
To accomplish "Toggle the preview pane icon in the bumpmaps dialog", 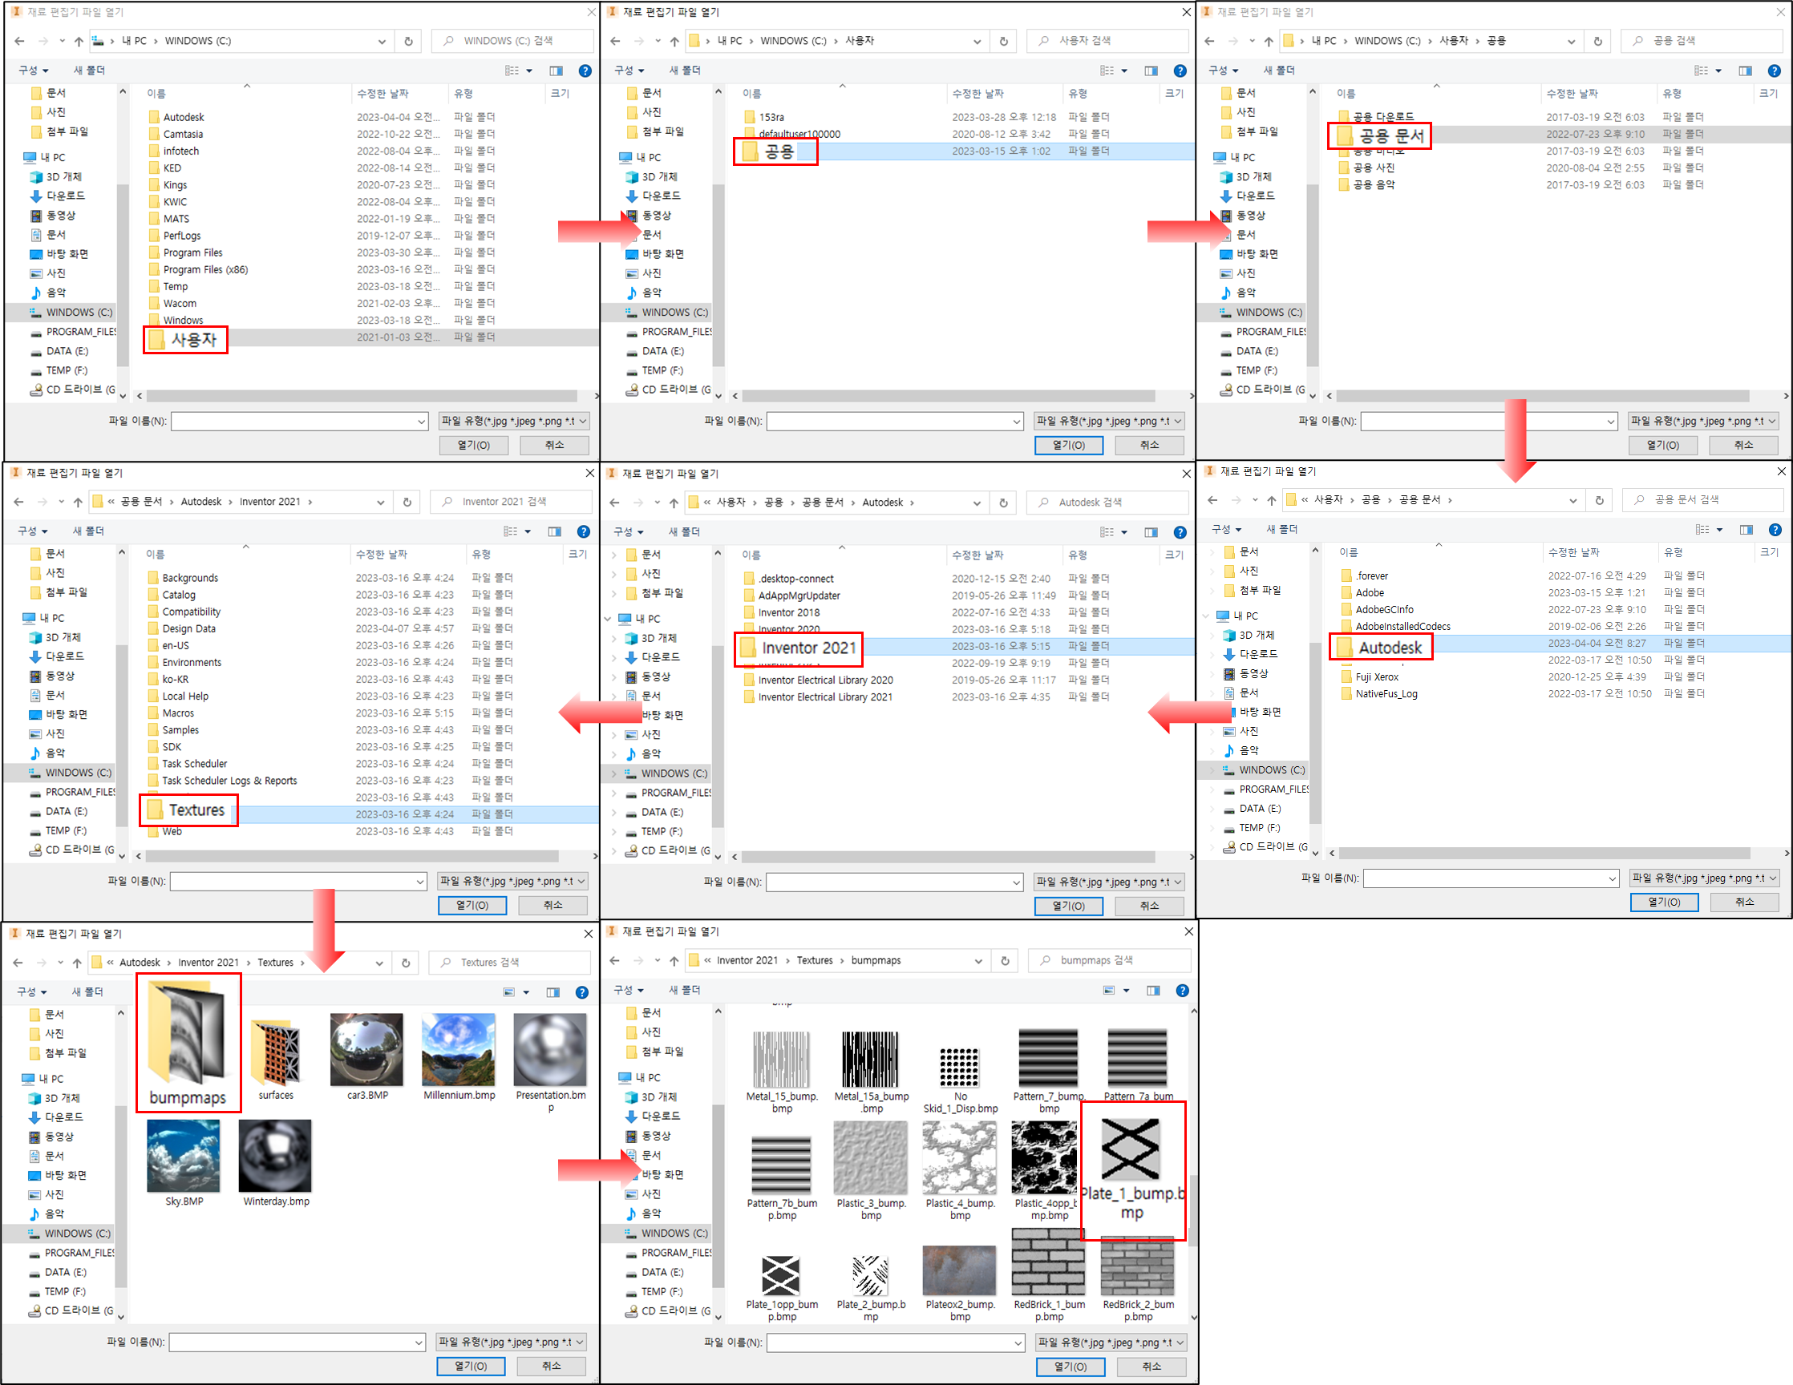I will [1152, 991].
